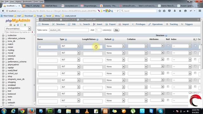Clear database filter with red X
Image resolution: width=203 pixels, height=114 pixels.
pos(32,32)
